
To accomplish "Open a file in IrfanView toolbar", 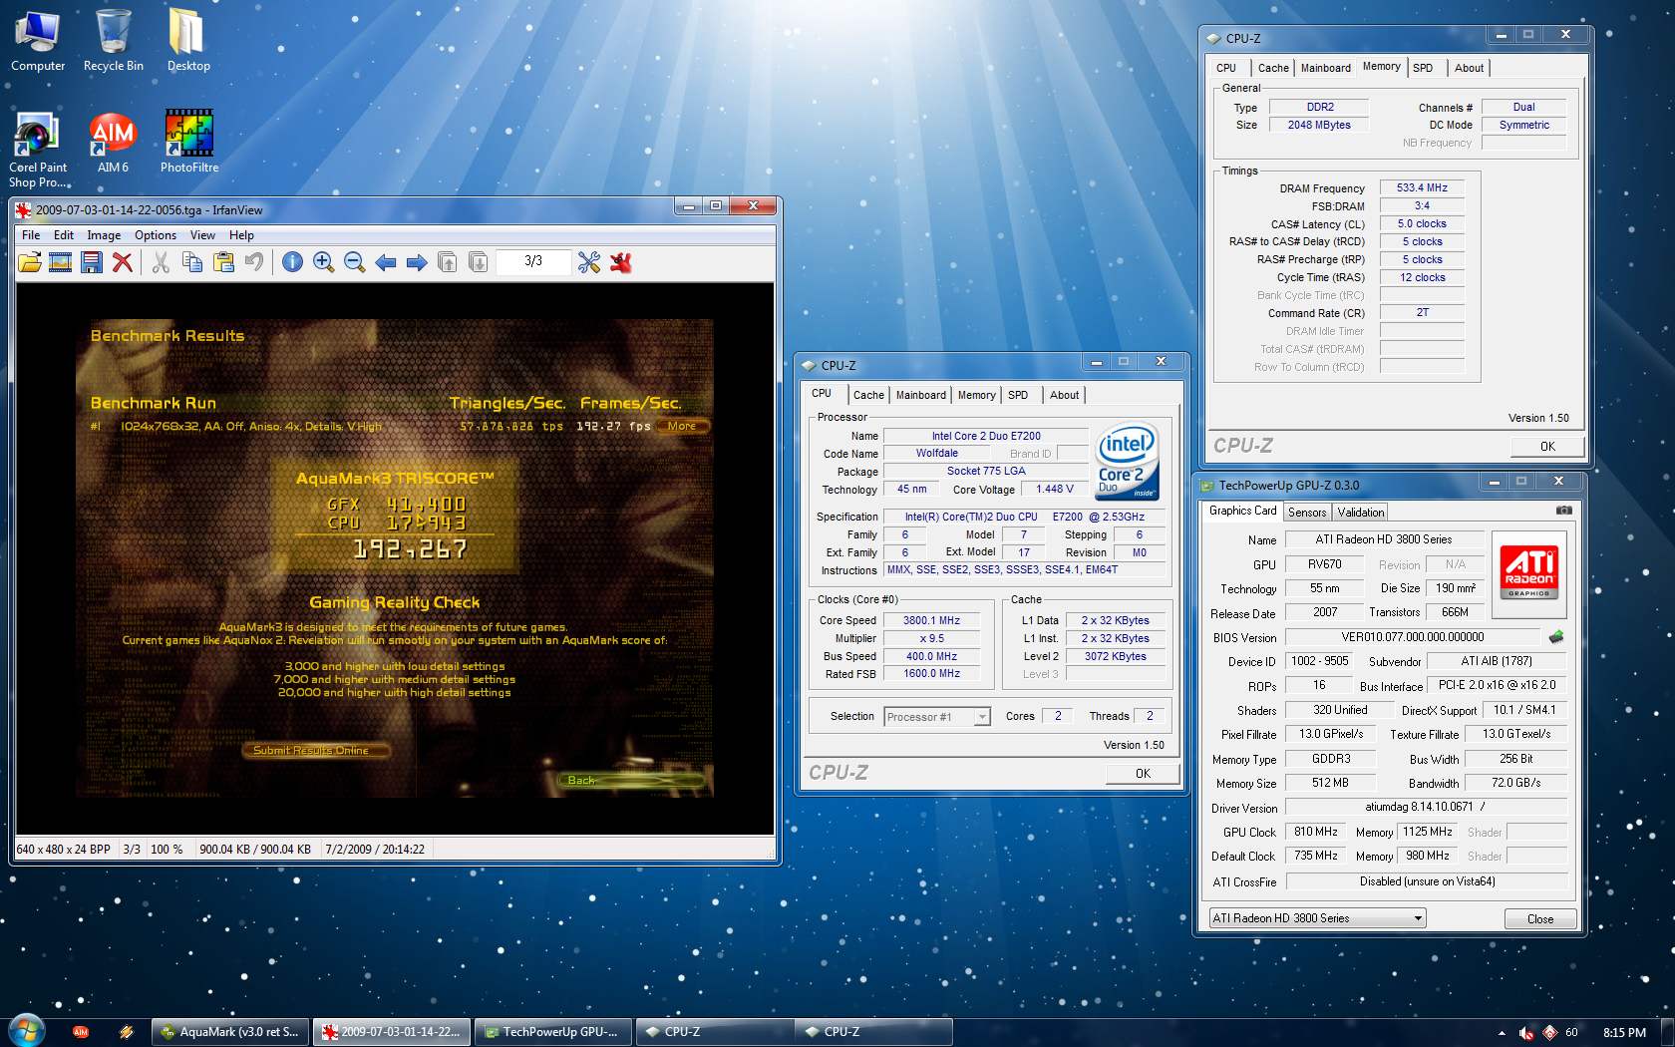I will (30, 262).
